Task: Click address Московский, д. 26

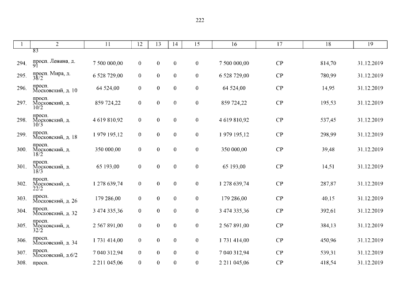Action: pyautogui.click(x=55, y=201)
